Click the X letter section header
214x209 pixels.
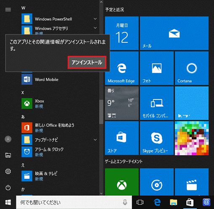click(x=23, y=93)
